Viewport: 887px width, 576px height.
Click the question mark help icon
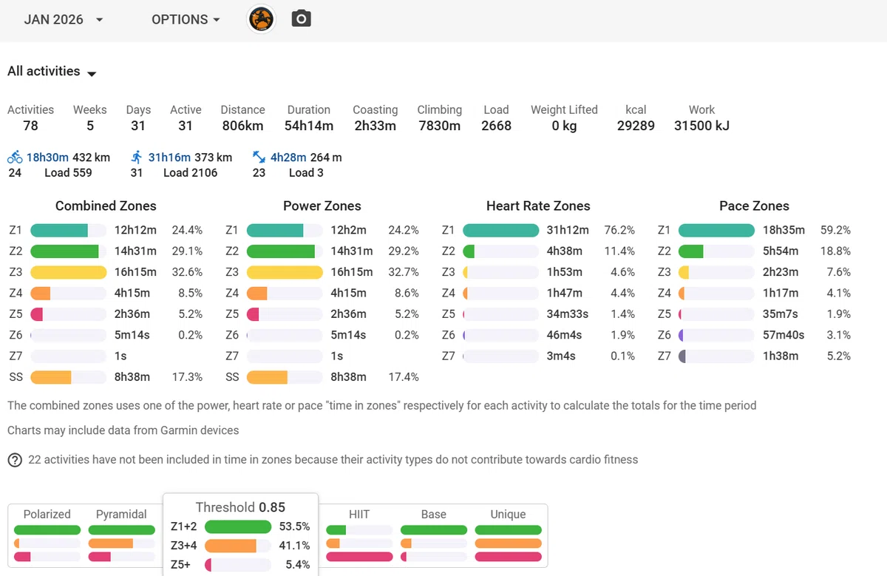click(x=15, y=460)
